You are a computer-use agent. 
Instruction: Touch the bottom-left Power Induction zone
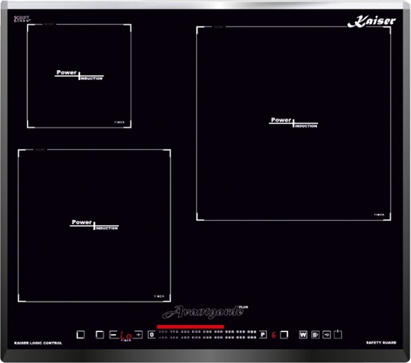click(95, 226)
